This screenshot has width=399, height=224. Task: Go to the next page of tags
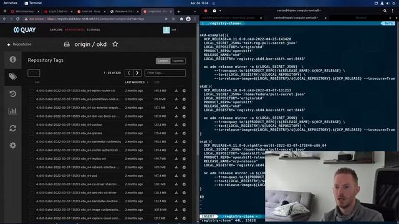[137, 73]
